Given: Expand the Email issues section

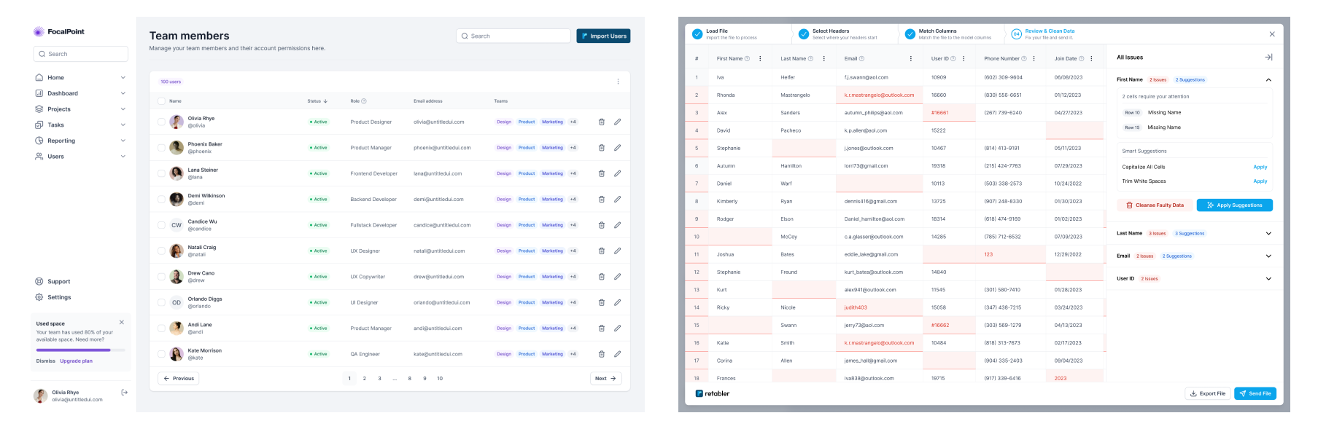Looking at the screenshot, I should (x=1268, y=256).
